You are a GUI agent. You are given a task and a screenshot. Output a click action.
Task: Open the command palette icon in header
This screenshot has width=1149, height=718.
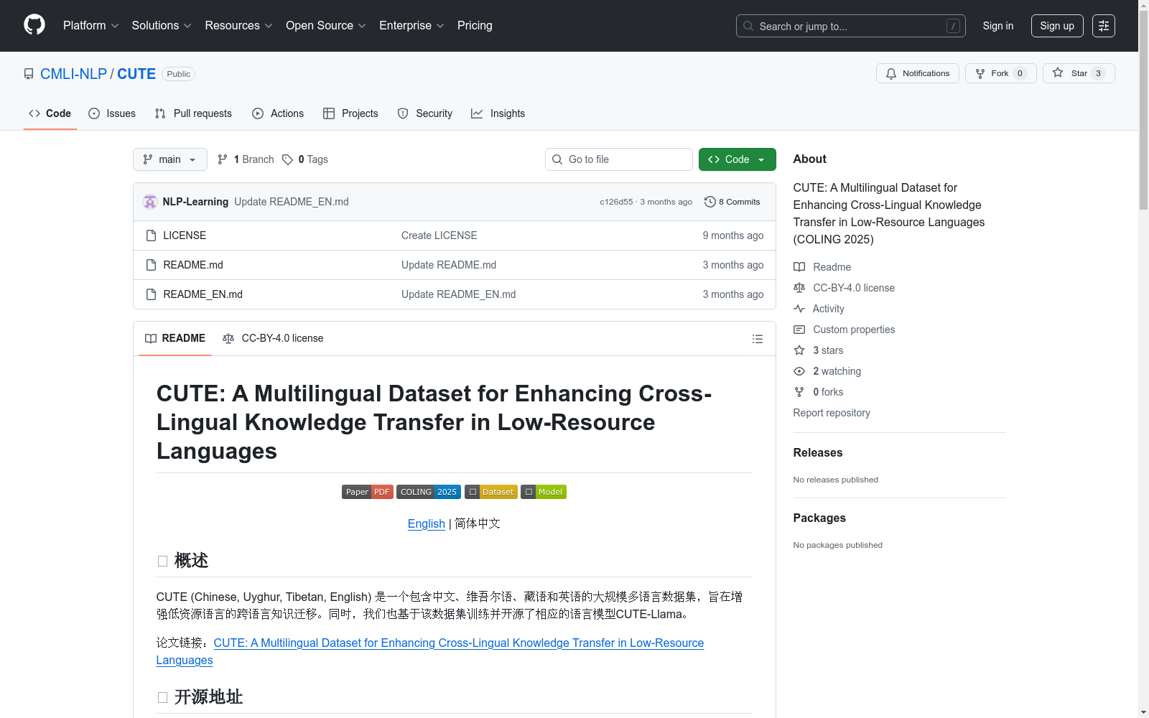pyautogui.click(x=1104, y=26)
